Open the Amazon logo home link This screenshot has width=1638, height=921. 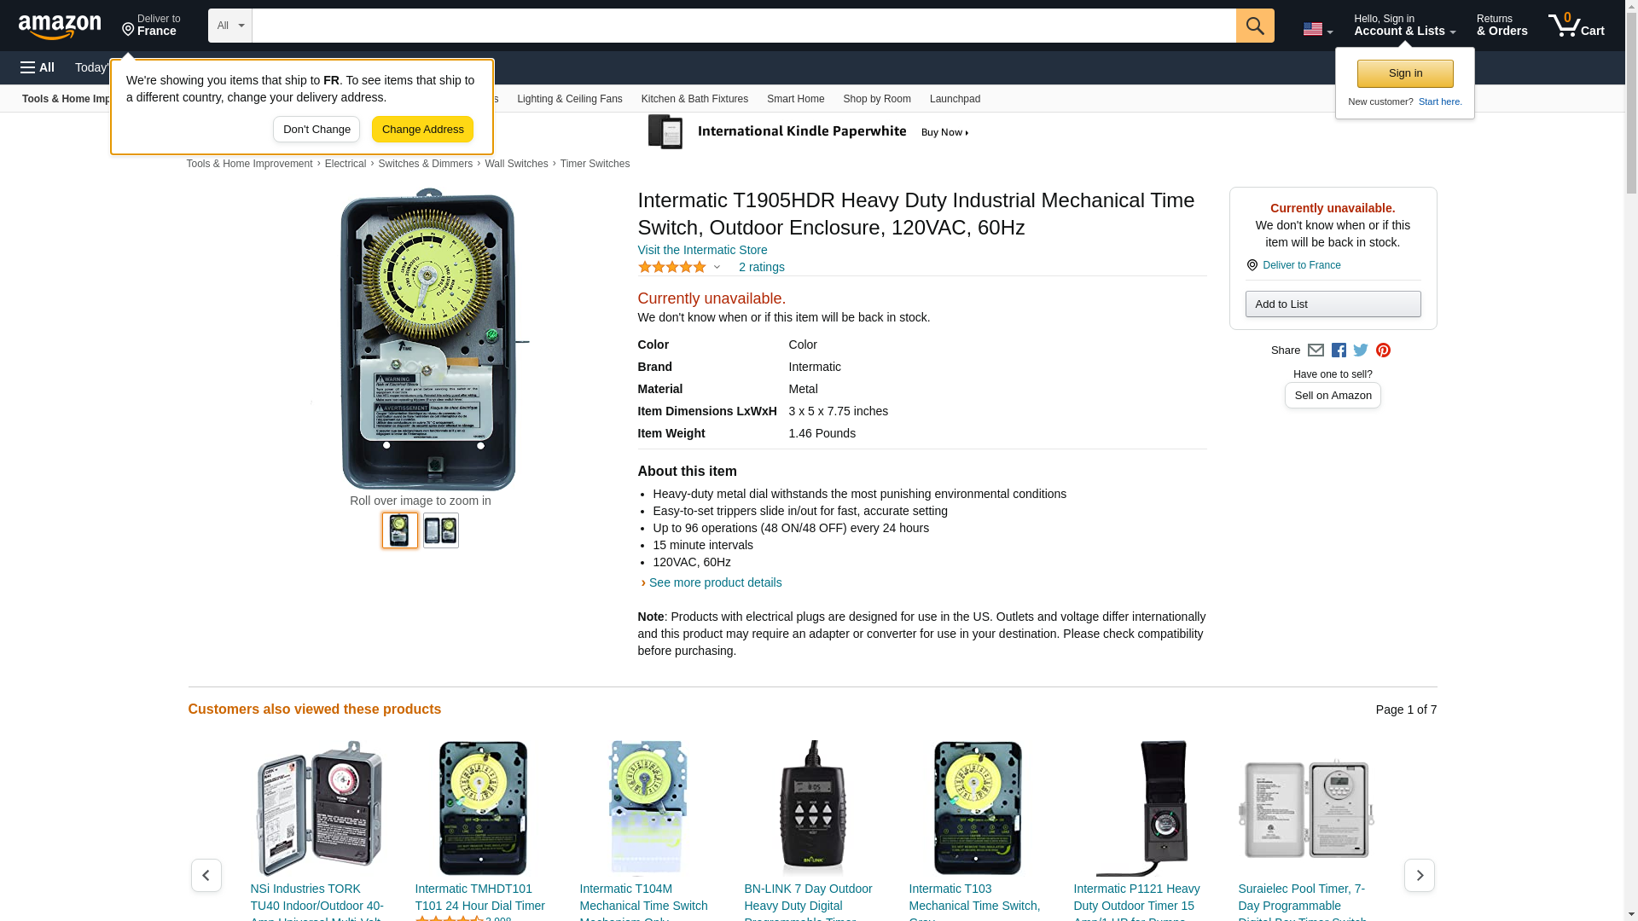[x=60, y=26]
